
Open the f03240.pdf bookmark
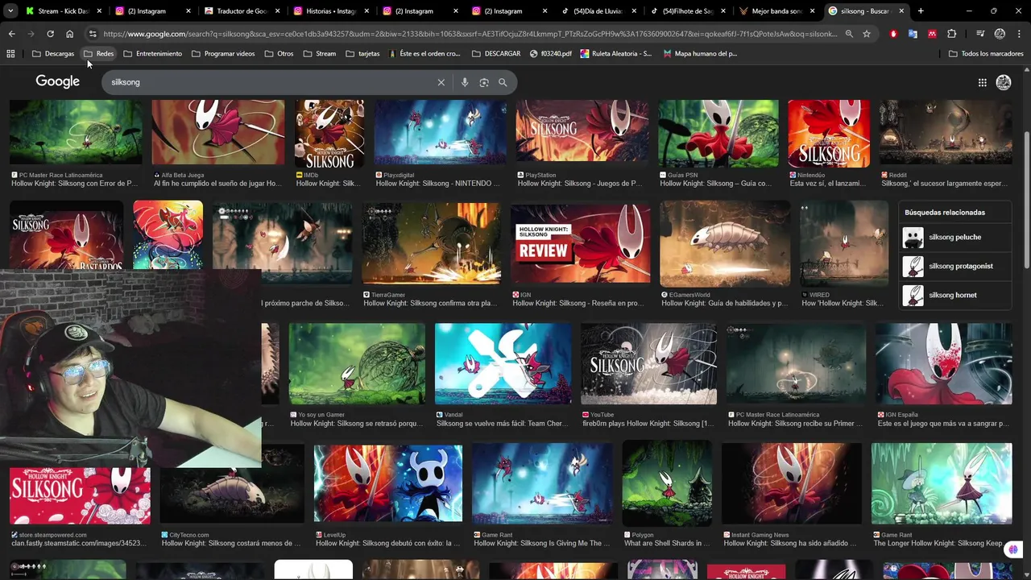click(551, 53)
